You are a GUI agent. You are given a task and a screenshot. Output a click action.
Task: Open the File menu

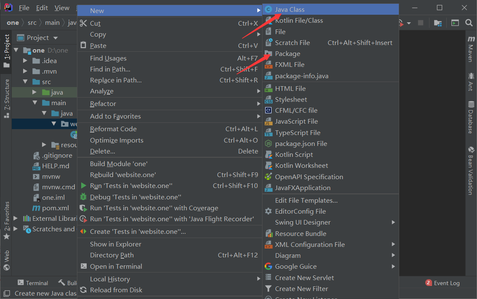tap(24, 8)
